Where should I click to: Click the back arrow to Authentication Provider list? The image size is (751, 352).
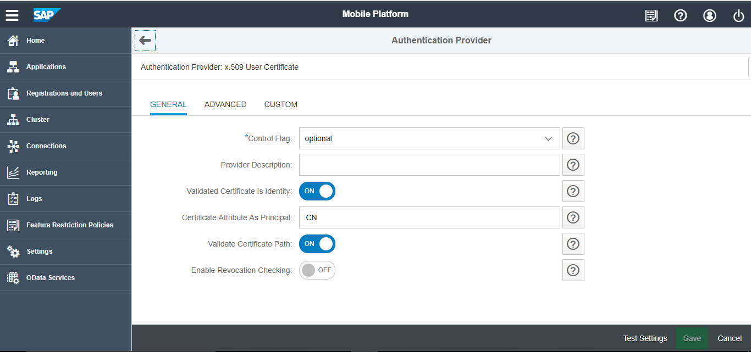coord(145,40)
